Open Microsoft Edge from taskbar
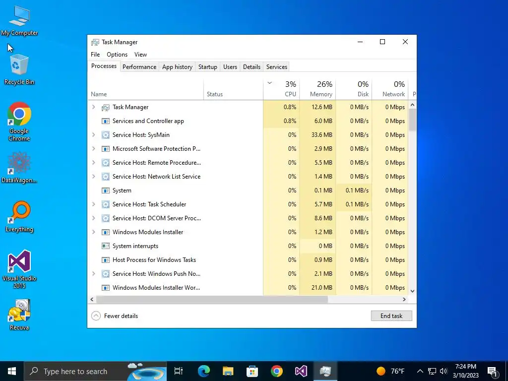 (x=204, y=371)
